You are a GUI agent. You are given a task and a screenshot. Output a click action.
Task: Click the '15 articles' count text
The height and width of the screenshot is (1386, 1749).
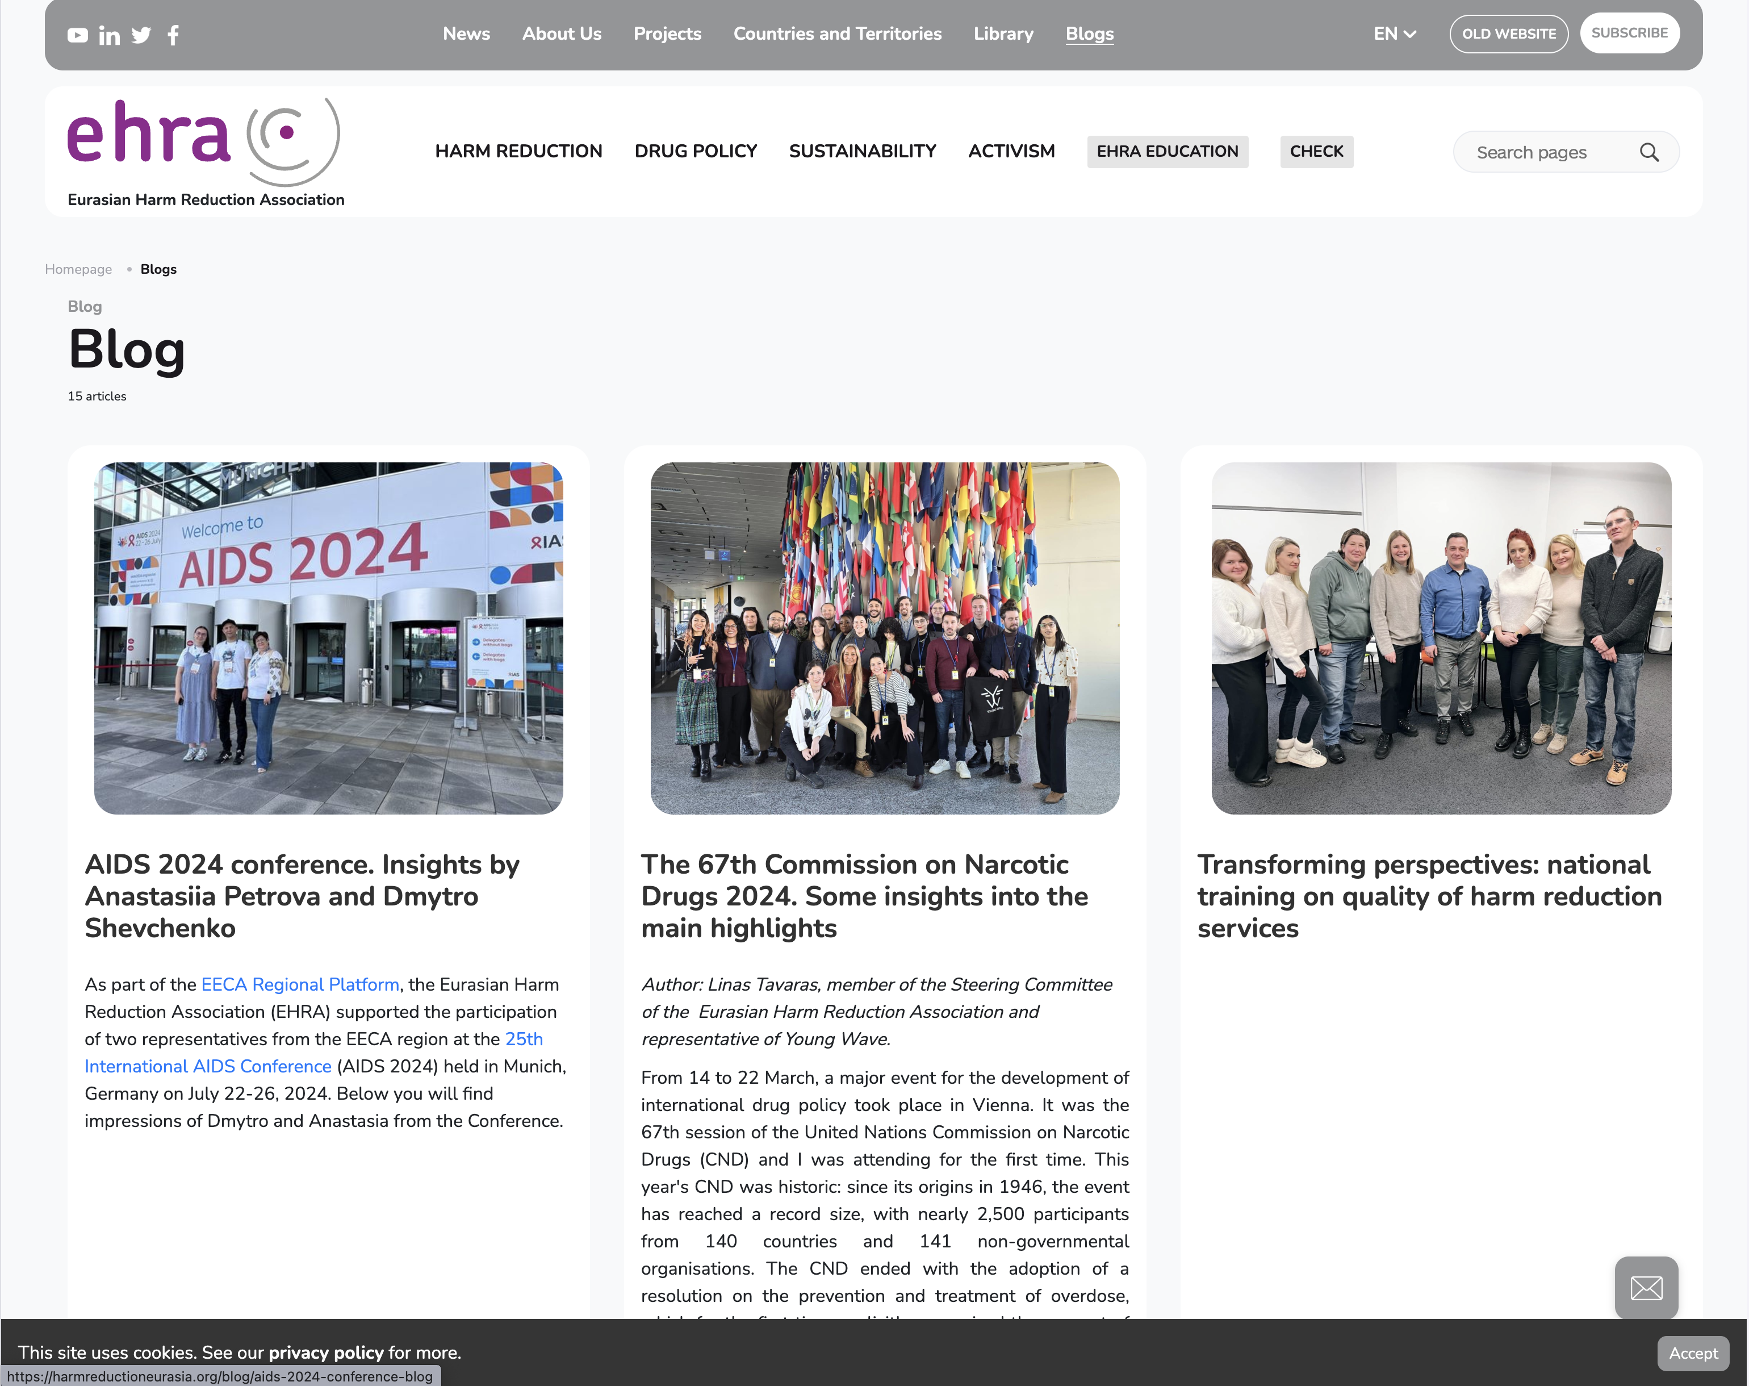click(97, 396)
